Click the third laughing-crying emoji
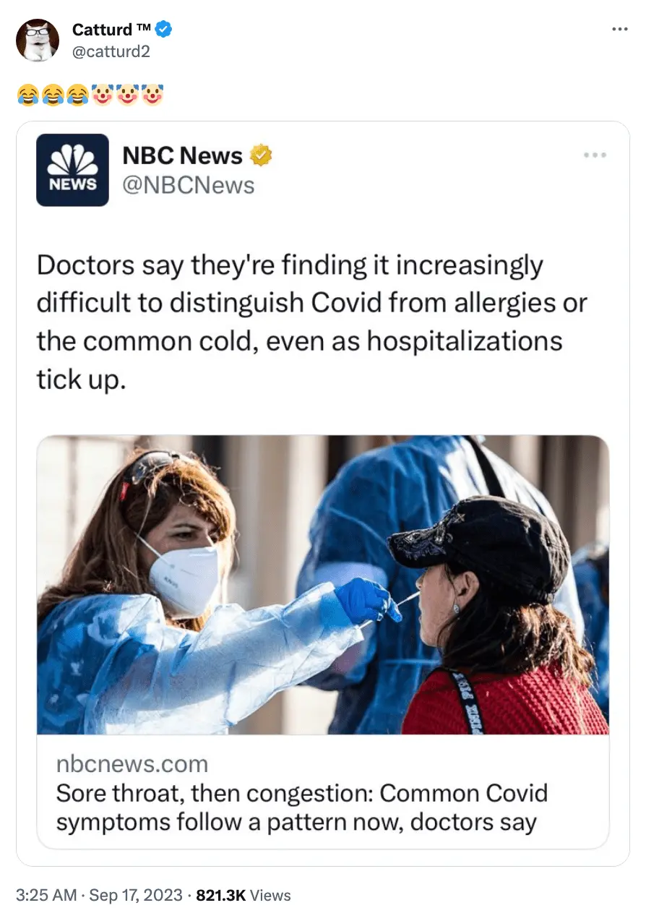Viewport: 646px width, 921px height. [x=77, y=94]
